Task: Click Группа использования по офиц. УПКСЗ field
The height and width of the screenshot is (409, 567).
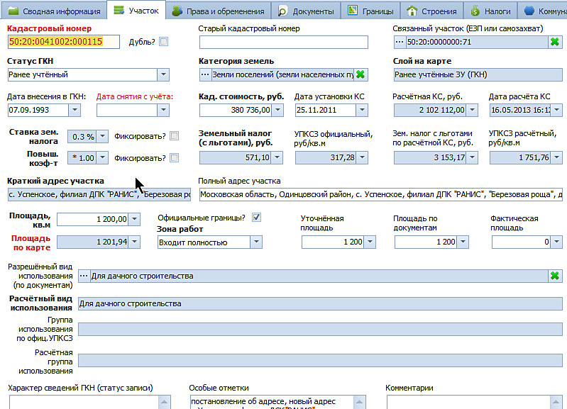Action: pyautogui.click(x=320, y=329)
